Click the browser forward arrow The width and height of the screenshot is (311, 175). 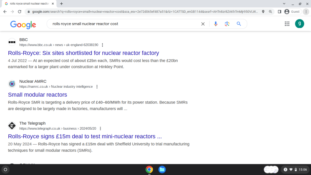[x=12, y=12]
